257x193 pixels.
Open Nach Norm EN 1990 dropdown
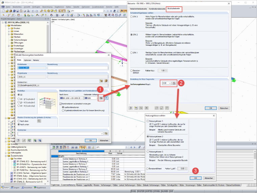pos(71,98)
